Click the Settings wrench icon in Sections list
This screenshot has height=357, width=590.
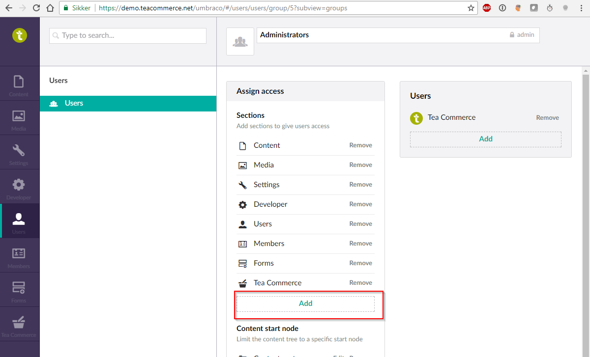tap(242, 185)
